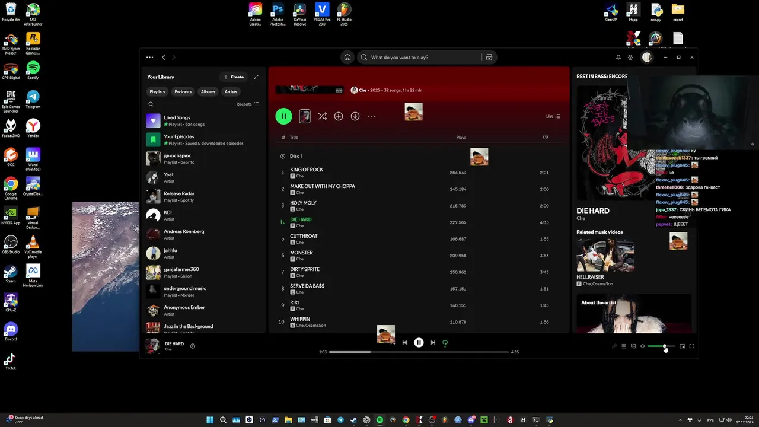
Task: Open the Friend Activity icon
Action: click(630, 58)
